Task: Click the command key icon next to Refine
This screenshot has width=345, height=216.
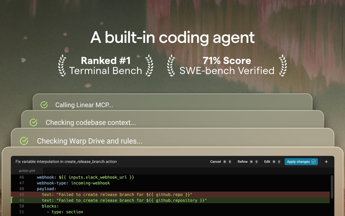Action: coord(251,162)
